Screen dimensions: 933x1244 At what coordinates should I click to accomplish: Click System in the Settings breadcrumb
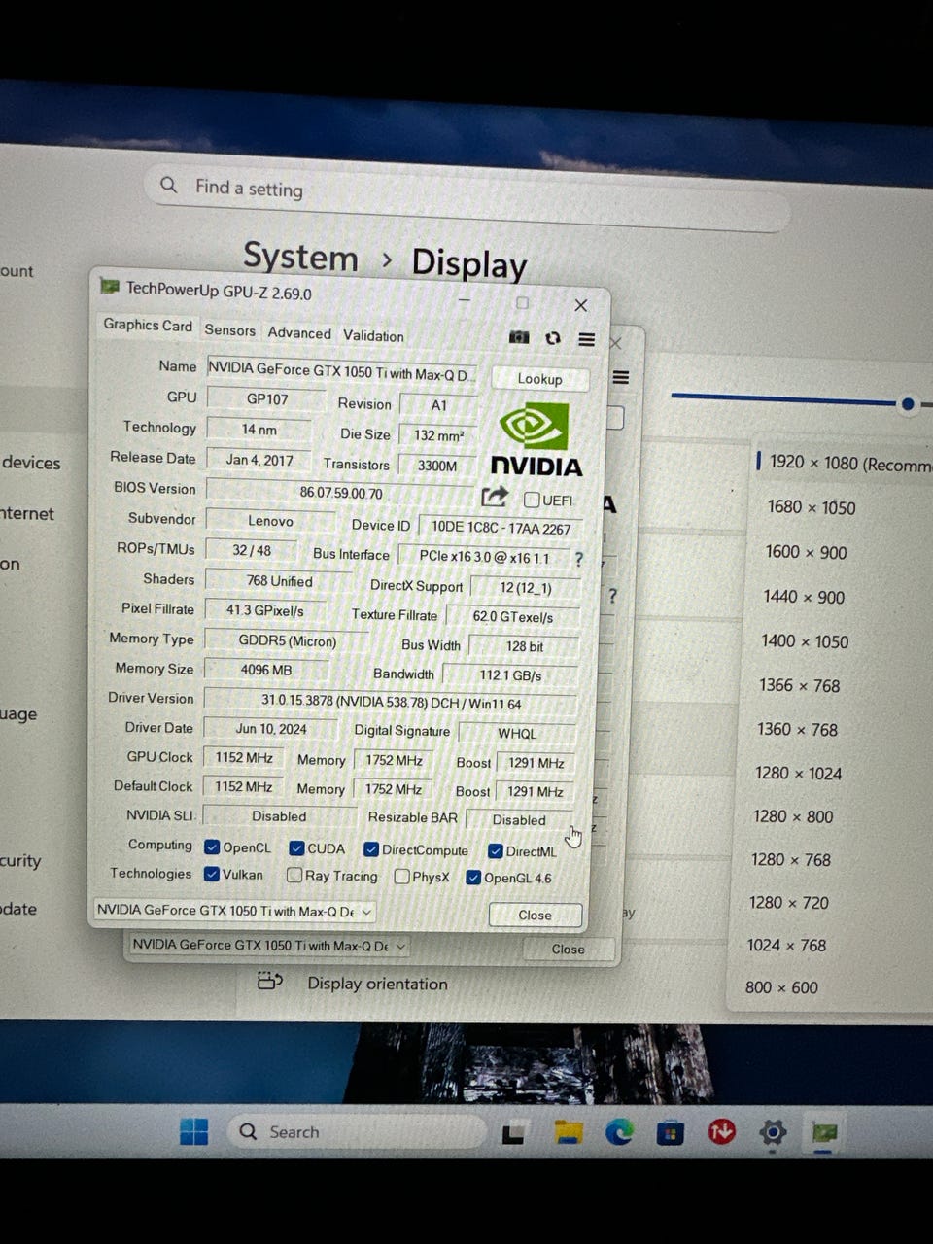pyautogui.click(x=300, y=258)
